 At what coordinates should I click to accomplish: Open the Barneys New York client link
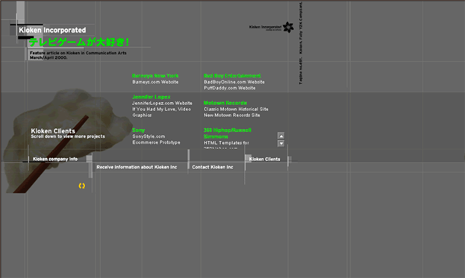click(155, 75)
